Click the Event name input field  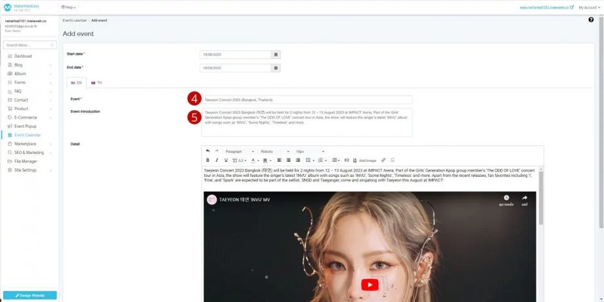[307, 100]
